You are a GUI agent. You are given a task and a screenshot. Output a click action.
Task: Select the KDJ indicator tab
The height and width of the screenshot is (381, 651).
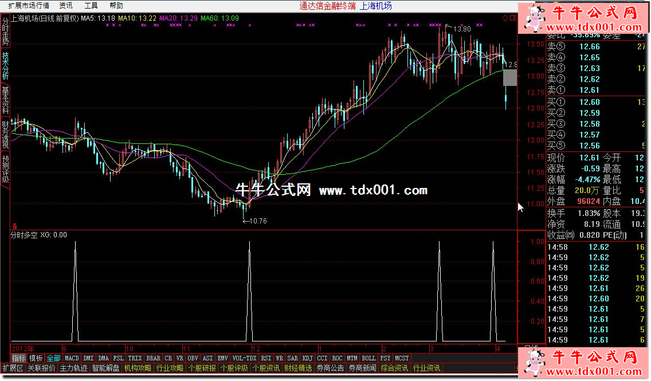[308, 358]
